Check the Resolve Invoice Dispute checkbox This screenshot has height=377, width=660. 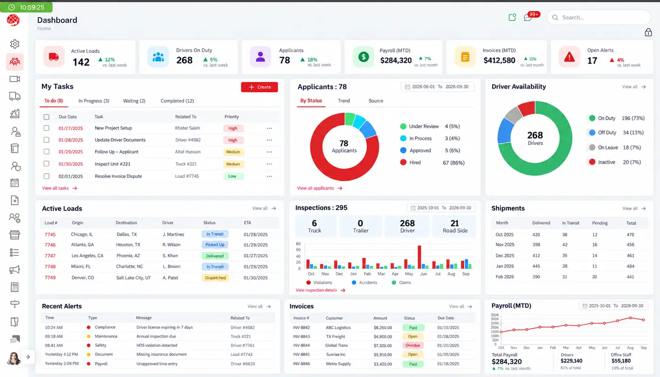click(x=46, y=176)
